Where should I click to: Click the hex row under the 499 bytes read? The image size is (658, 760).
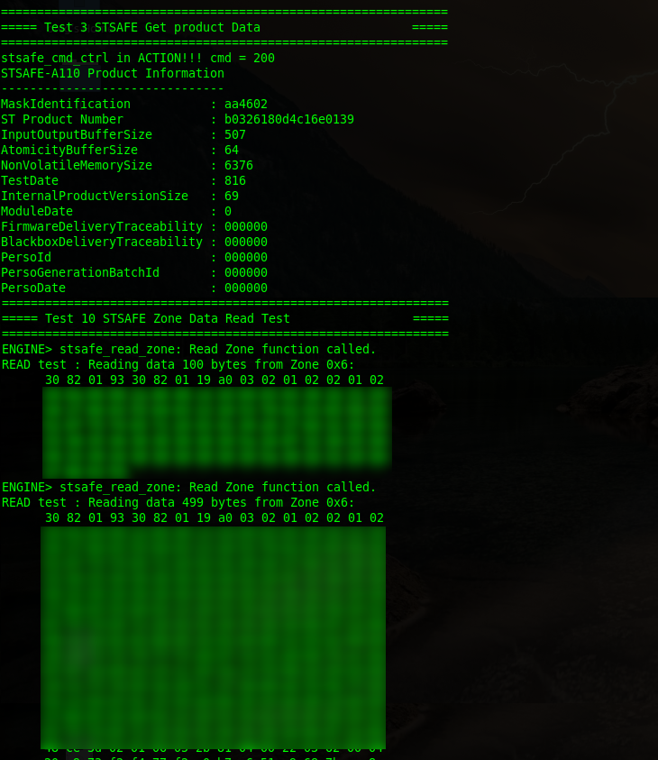(215, 518)
